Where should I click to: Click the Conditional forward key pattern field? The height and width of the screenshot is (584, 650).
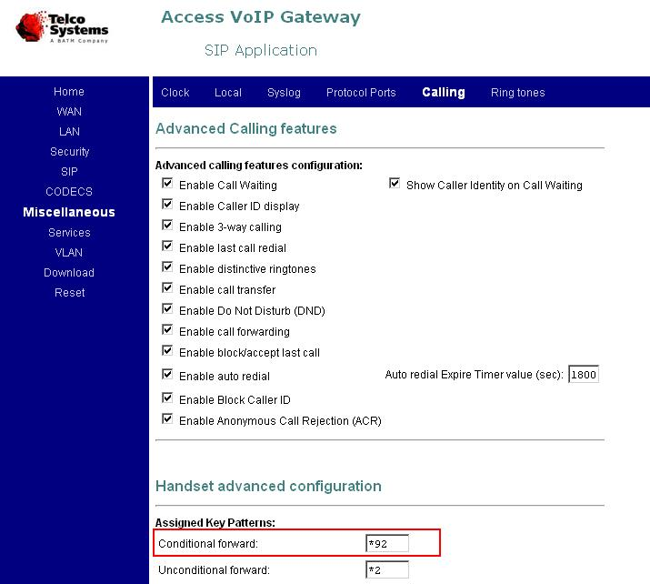point(387,543)
